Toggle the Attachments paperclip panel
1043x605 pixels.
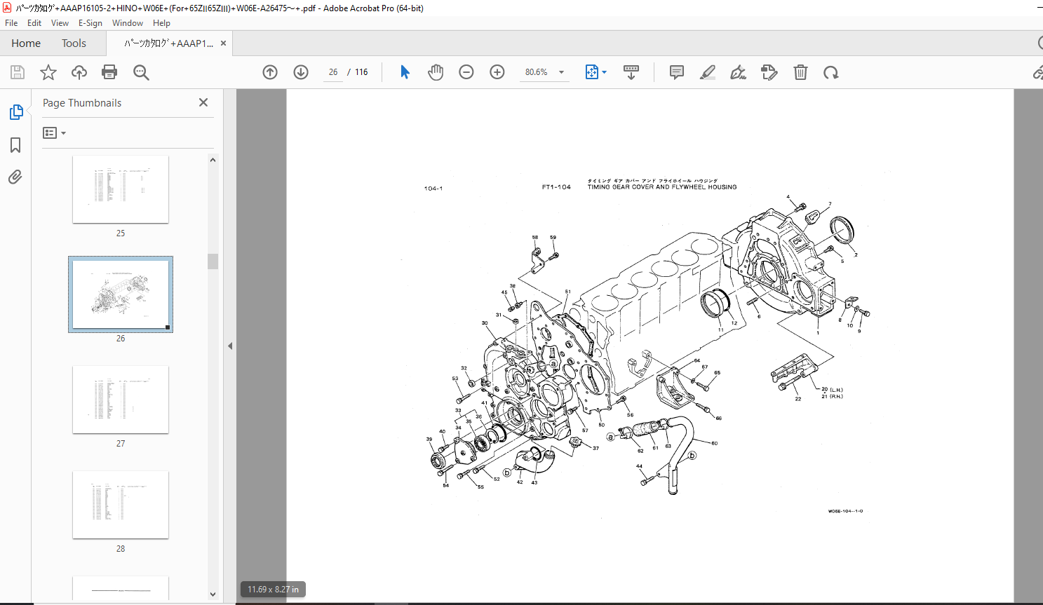coord(15,177)
